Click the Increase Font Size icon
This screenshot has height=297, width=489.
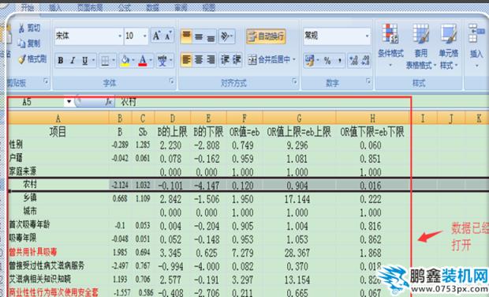pyautogui.click(x=156, y=36)
